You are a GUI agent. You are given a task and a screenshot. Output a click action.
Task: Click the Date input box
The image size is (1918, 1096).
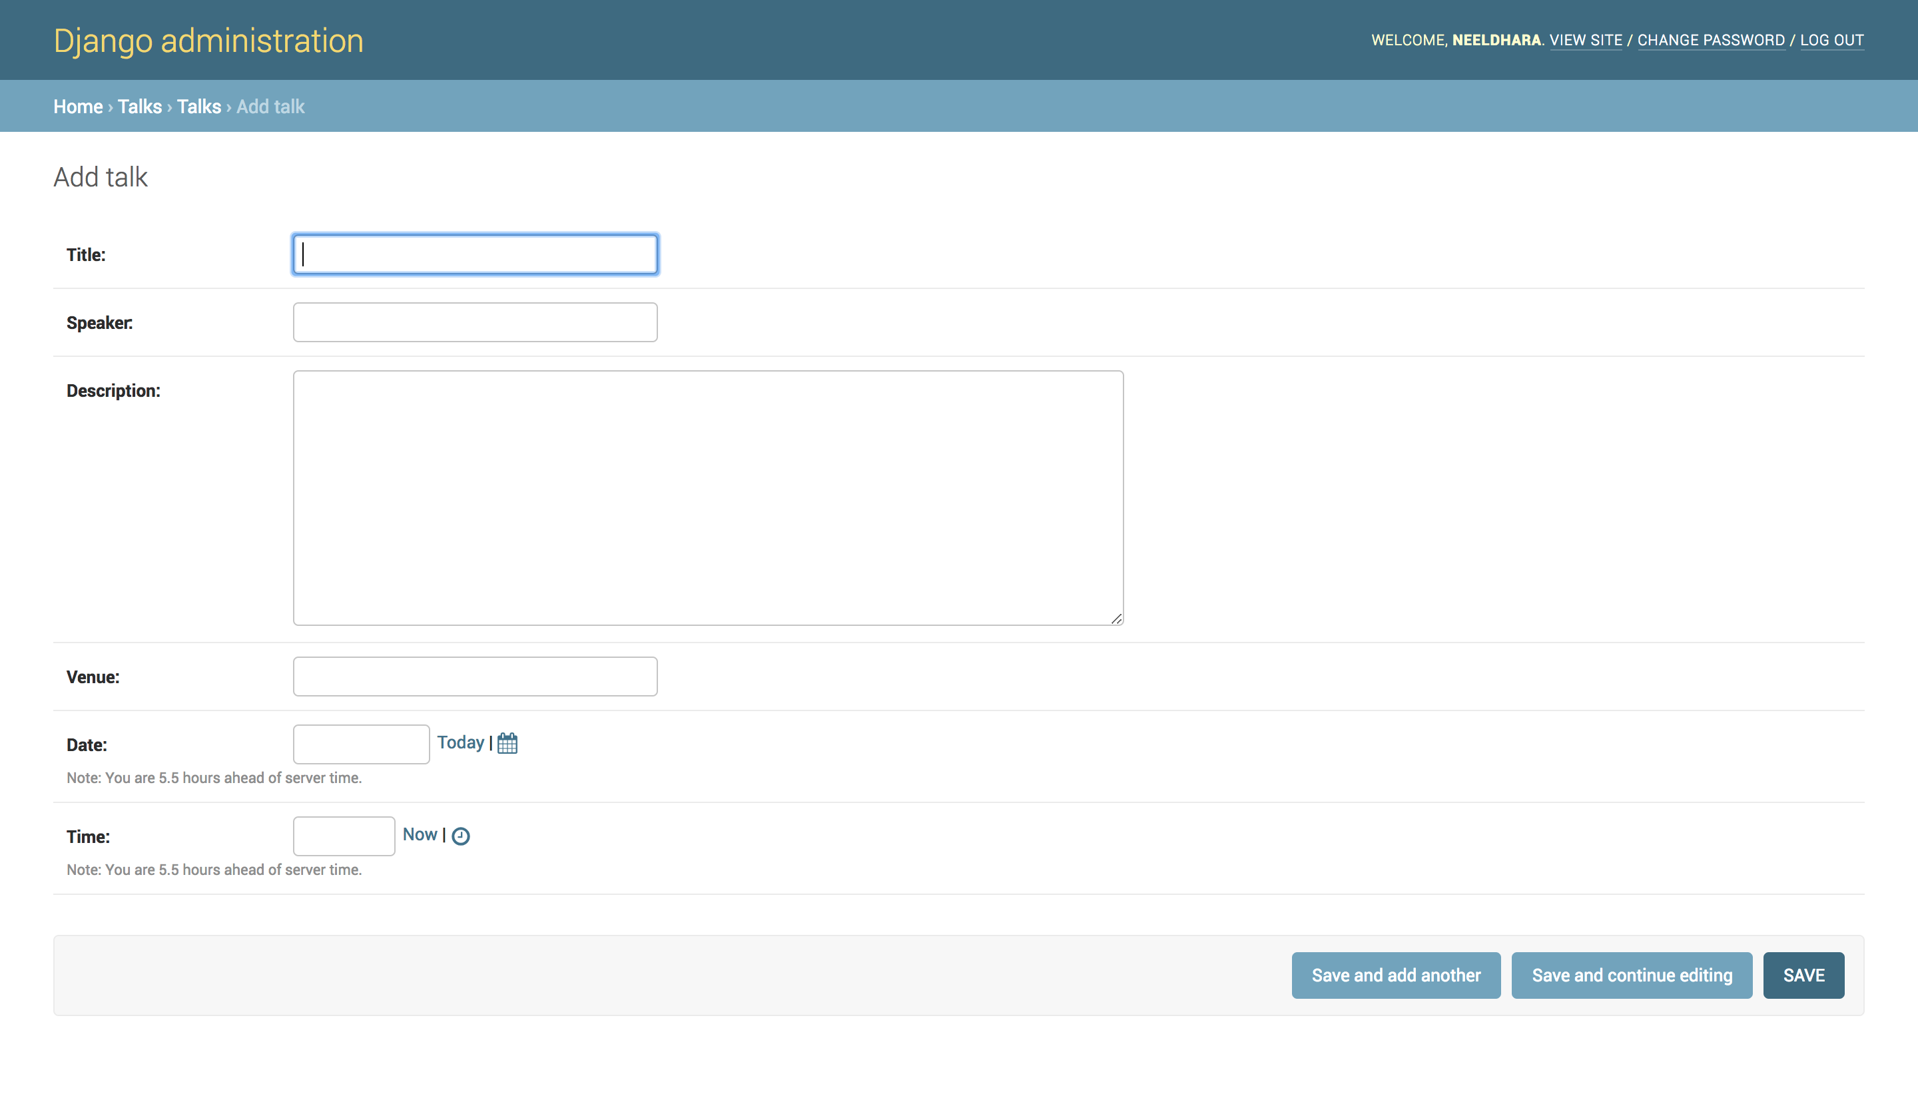[362, 744]
